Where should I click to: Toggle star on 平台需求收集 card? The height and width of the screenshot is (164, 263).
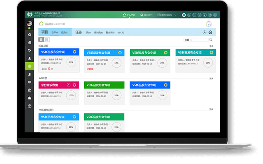pyautogui.click(x=74, y=85)
